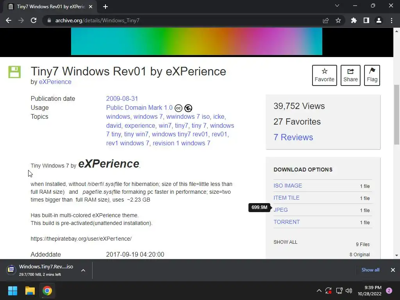Open File Explorer from the taskbar
This screenshot has height=300, width=400.
[x=30, y=291]
